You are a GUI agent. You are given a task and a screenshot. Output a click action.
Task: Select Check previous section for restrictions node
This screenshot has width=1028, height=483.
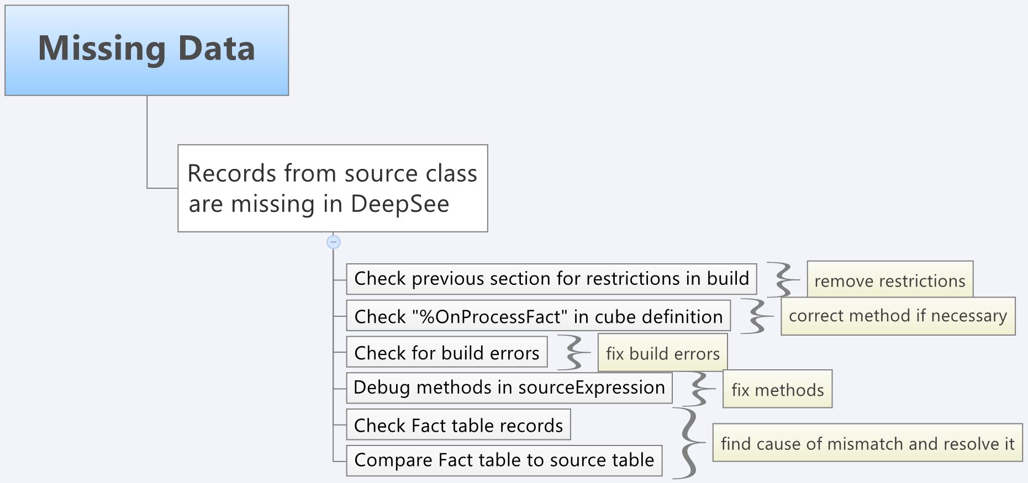(551, 279)
